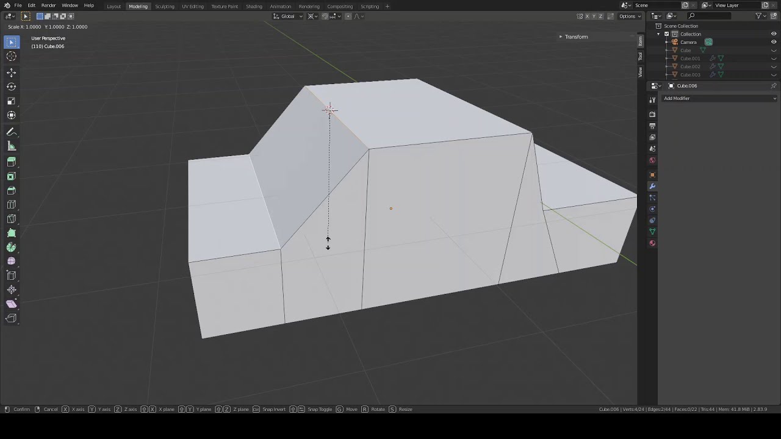Activate the Scale tool
Image resolution: width=781 pixels, height=439 pixels.
[11, 101]
